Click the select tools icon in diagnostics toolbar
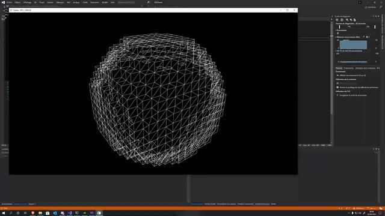385x216 pixels. (x=342, y=20)
